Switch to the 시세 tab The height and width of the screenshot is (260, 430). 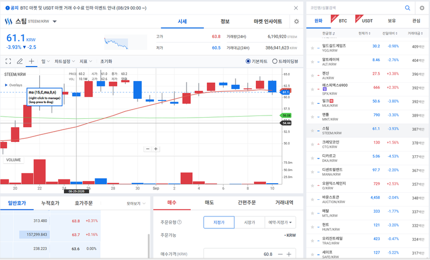182,21
